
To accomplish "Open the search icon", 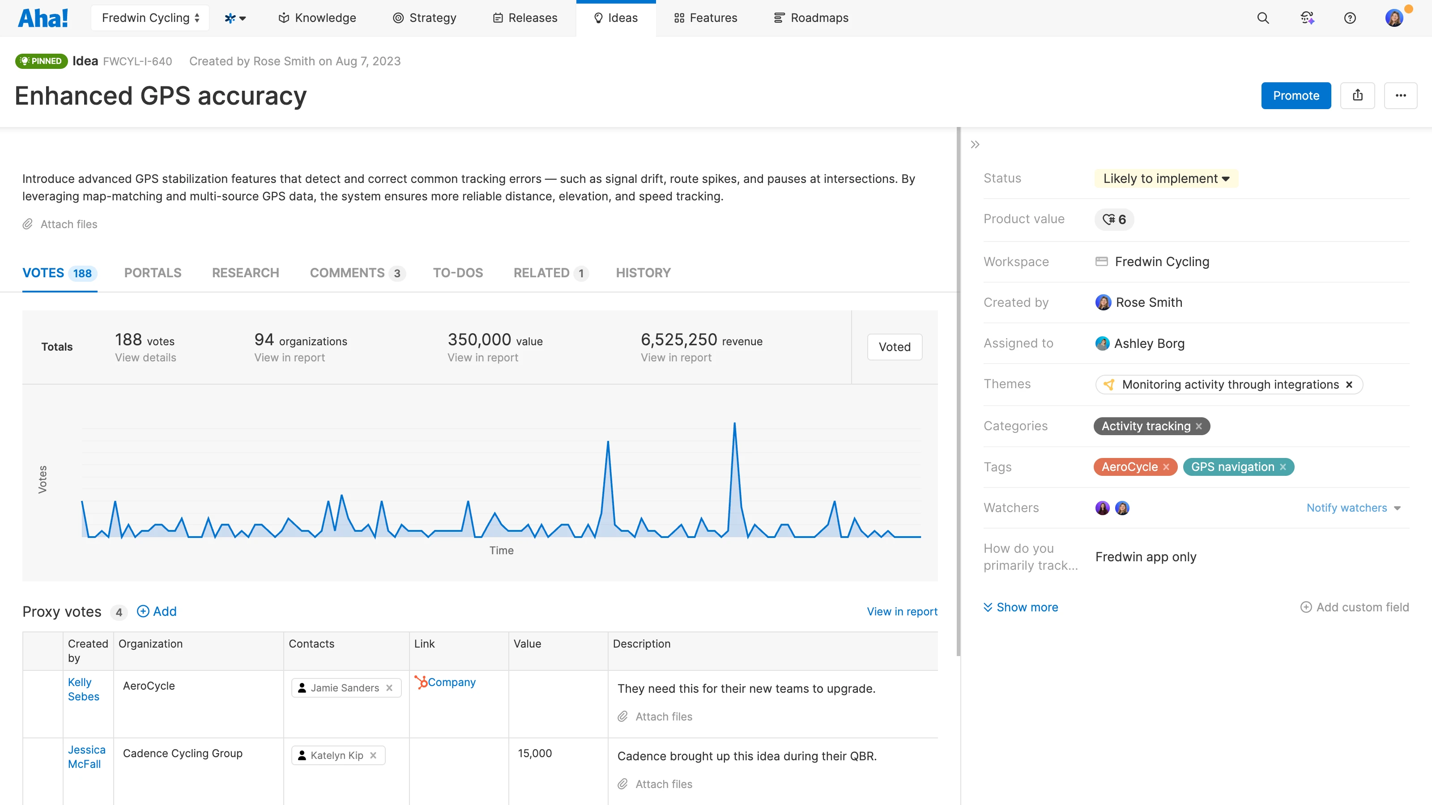I will point(1263,18).
